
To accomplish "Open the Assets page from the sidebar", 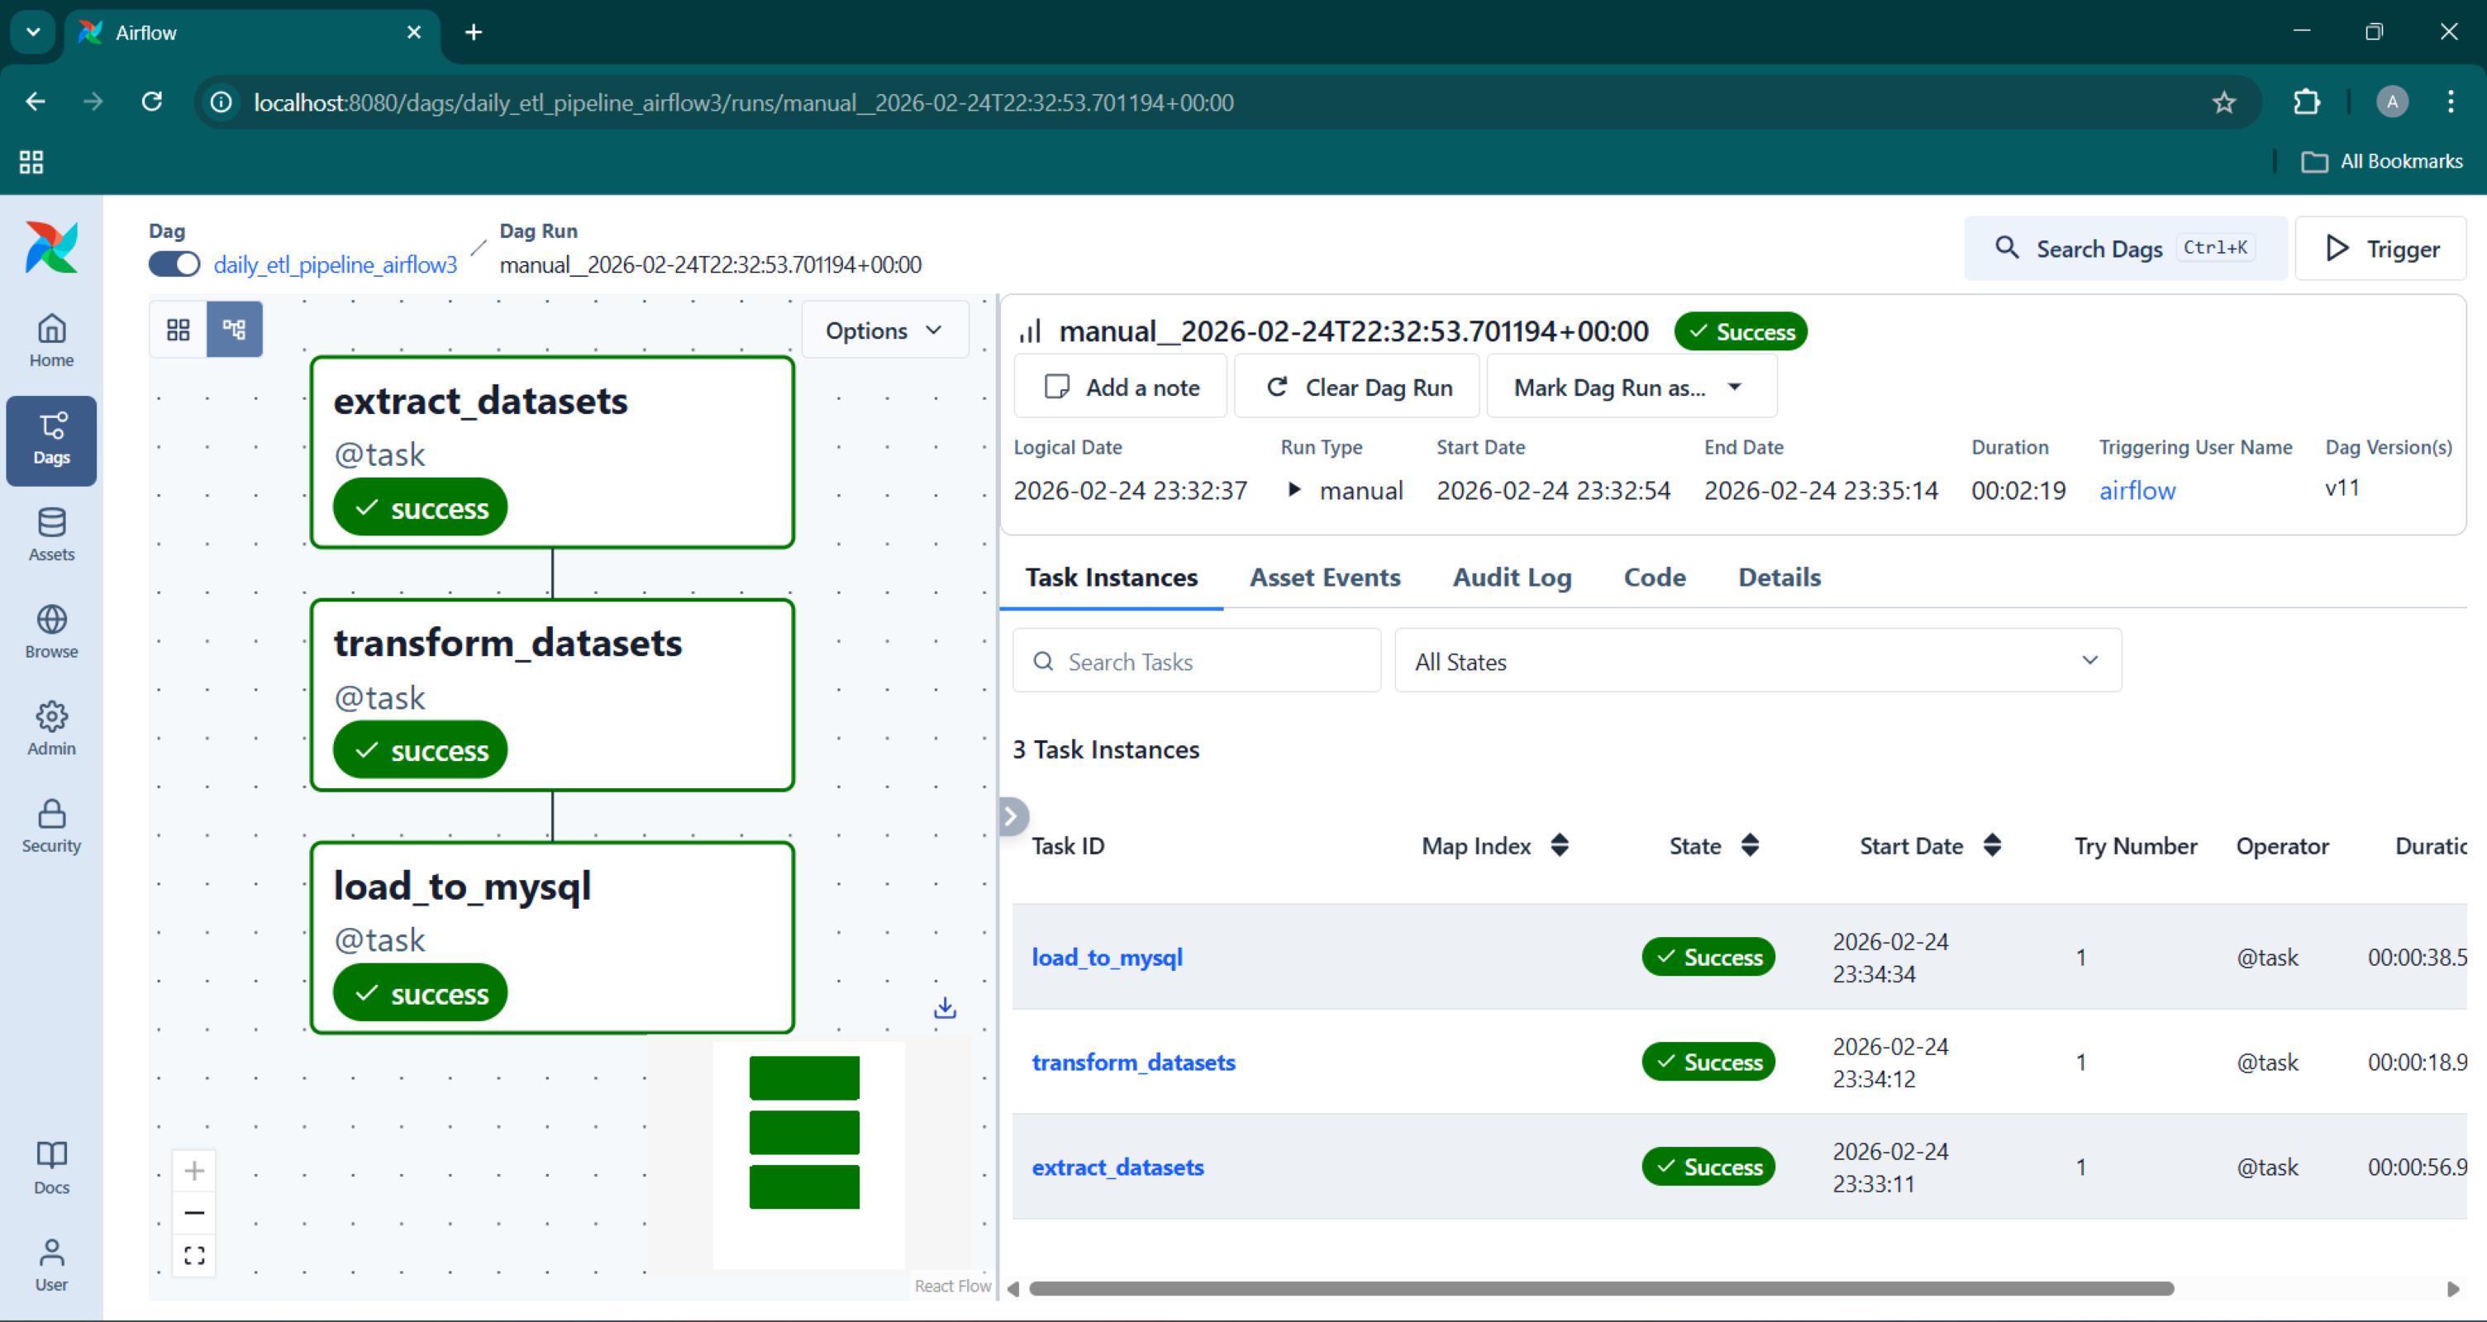I will tap(51, 534).
